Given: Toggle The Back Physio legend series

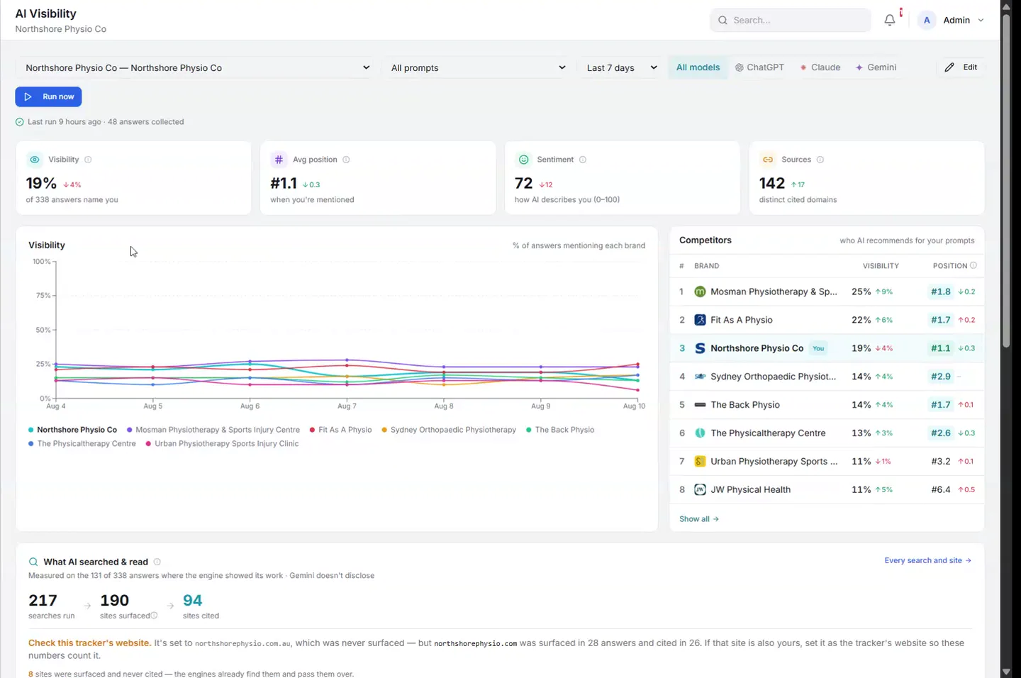Looking at the screenshot, I should [x=560, y=430].
